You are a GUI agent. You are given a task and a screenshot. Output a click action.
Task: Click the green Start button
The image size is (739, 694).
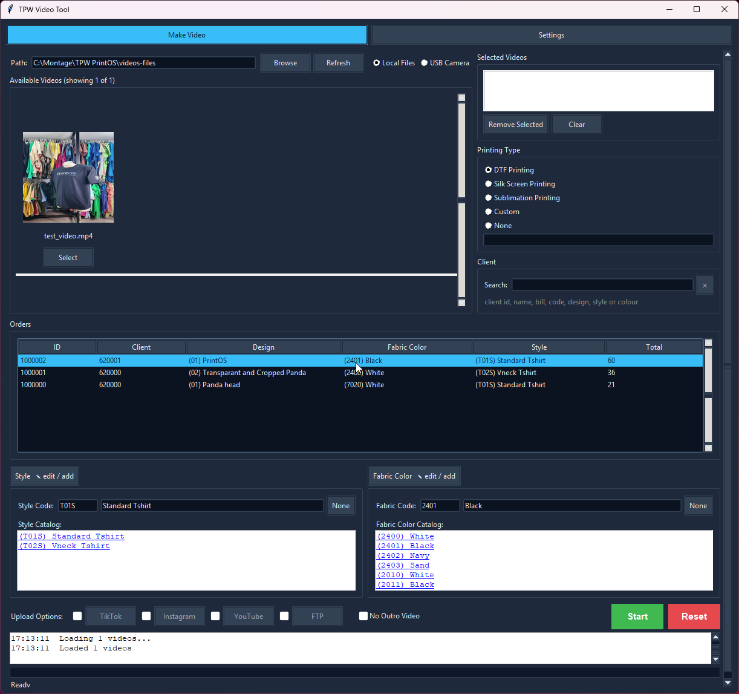pos(637,617)
